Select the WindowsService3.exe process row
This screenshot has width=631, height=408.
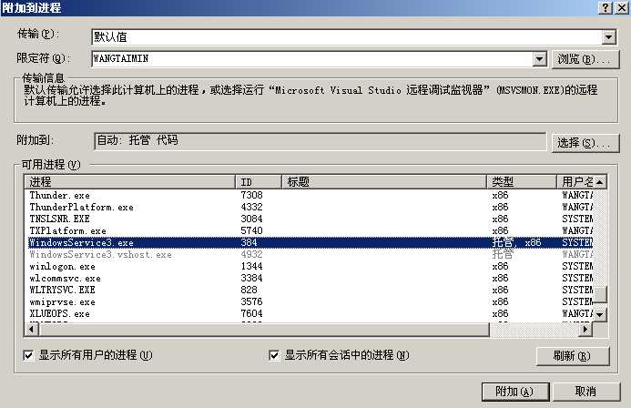coord(310,242)
